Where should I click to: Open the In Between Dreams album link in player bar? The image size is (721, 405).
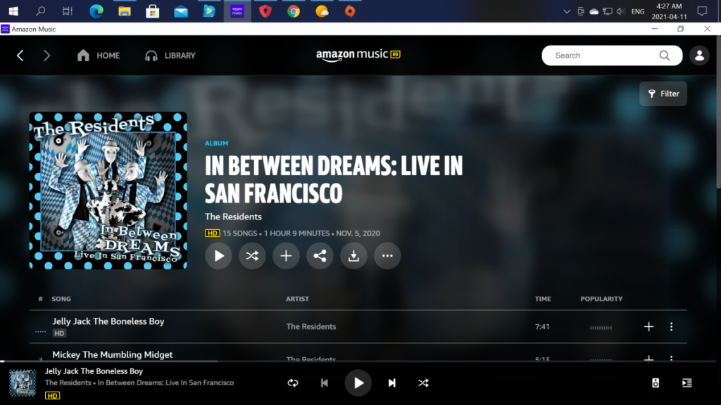coord(165,382)
